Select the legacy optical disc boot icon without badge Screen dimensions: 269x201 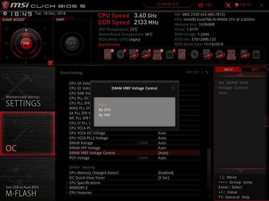(195, 54)
